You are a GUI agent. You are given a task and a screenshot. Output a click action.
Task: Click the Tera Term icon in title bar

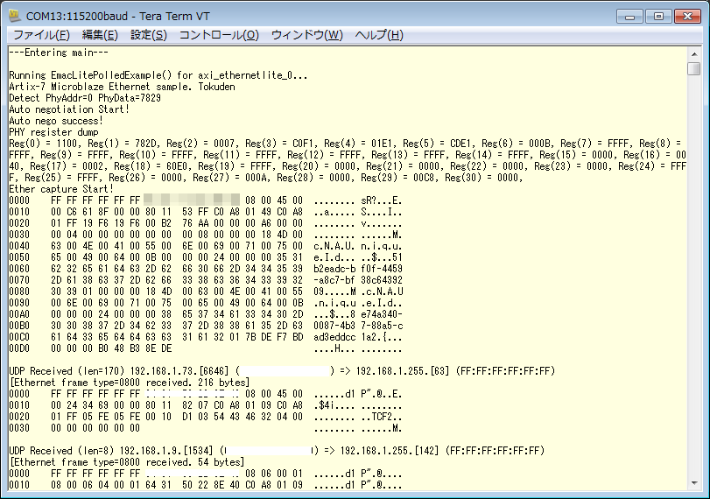(x=15, y=16)
